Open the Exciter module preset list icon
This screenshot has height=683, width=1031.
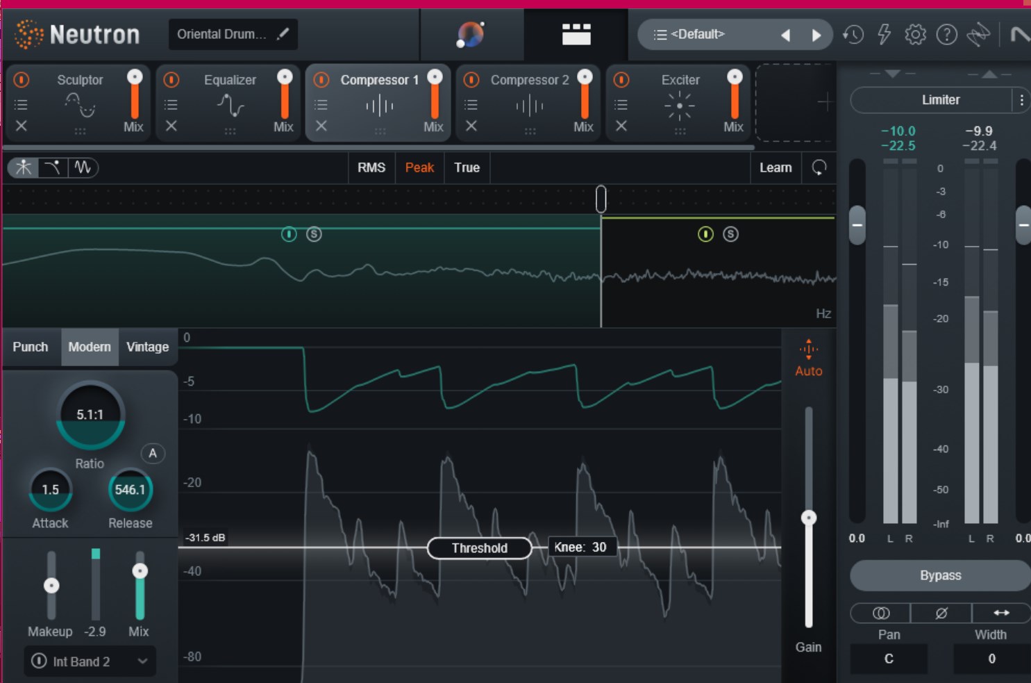pos(621,105)
